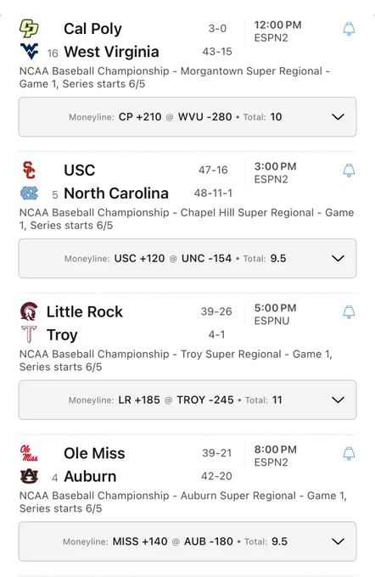Click the Cal Poly team logo
Screen dimensions: 375x577
click(x=29, y=28)
